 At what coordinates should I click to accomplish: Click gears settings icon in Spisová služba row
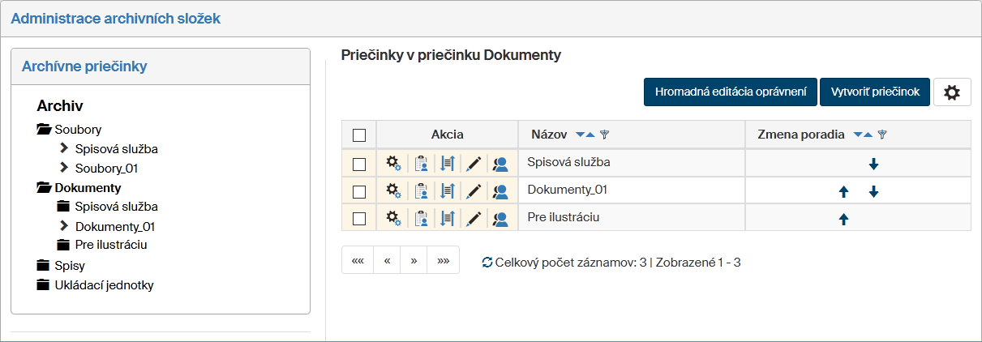pyautogui.click(x=393, y=164)
